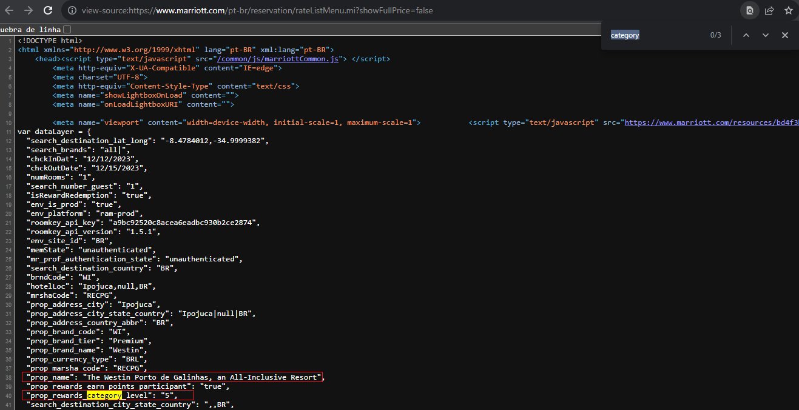Image resolution: width=799 pixels, height=410 pixels.
Task: Open the marriott.com/resources script link
Action: 711,123
